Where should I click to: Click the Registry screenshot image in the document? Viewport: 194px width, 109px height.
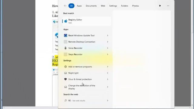pos(55,87)
